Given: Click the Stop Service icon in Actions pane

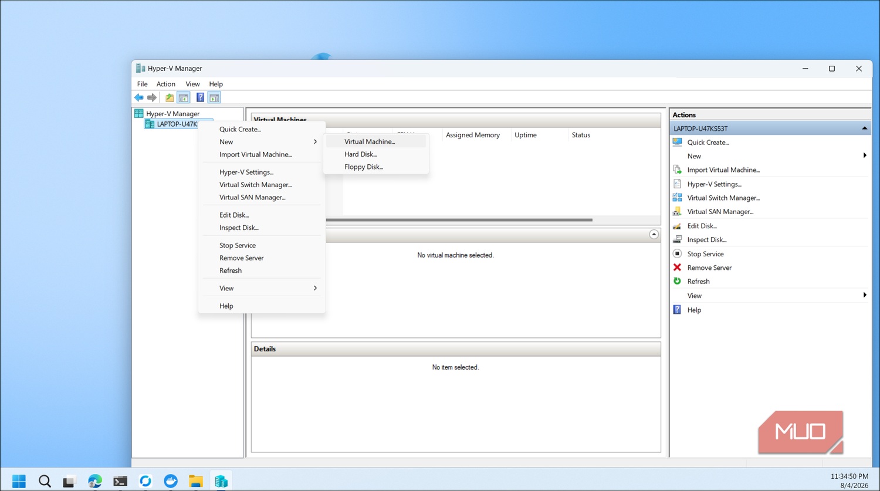Looking at the screenshot, I should coord(678,253).
